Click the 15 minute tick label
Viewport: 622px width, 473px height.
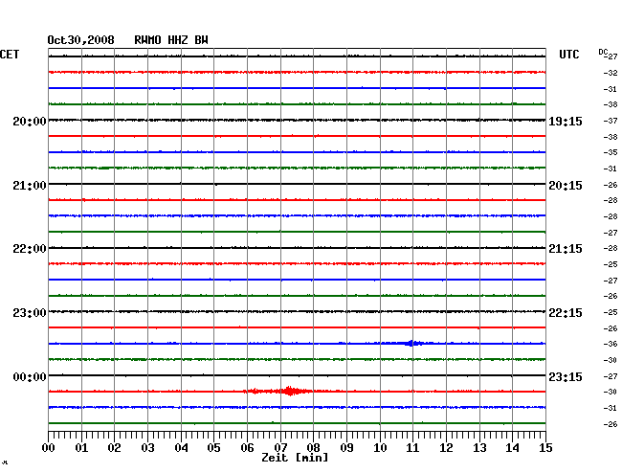545,447
